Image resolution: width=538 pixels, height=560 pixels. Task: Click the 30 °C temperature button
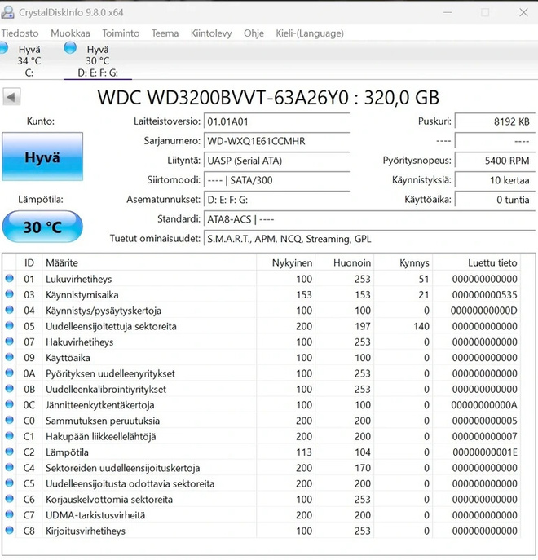42,227
